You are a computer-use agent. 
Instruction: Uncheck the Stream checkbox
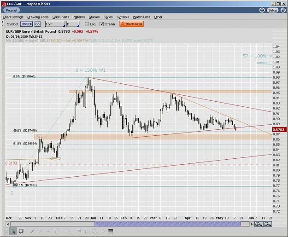pos(101,24)
